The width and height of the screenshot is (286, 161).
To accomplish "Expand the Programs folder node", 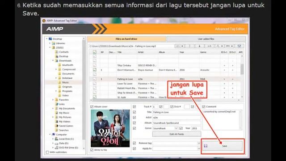I will pos(56,91).
